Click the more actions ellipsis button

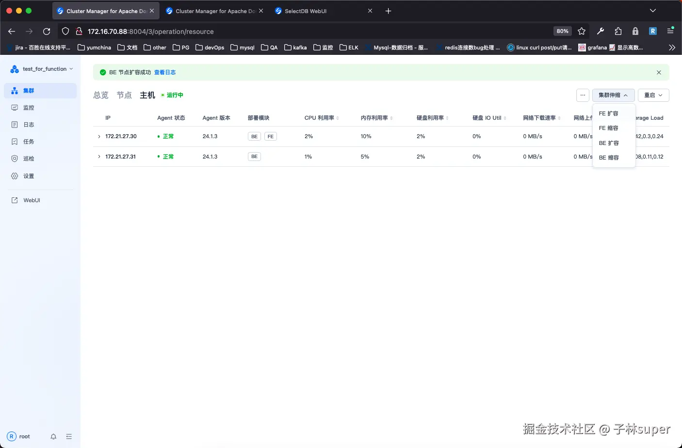coord(583,95)
